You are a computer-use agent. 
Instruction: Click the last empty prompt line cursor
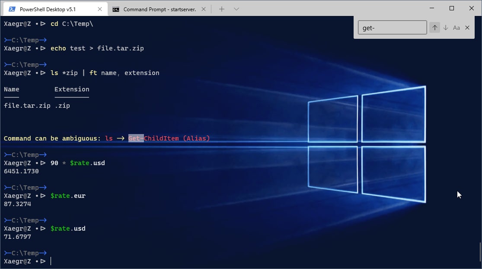51,261
